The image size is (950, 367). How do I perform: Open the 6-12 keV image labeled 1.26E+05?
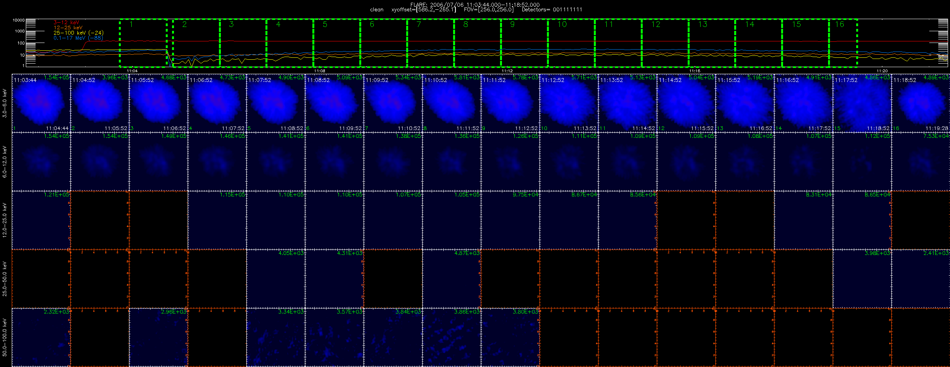point(510,162)
